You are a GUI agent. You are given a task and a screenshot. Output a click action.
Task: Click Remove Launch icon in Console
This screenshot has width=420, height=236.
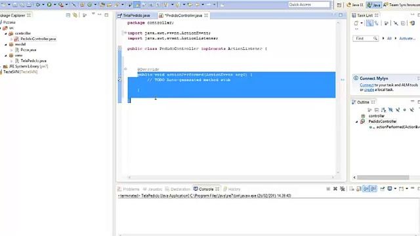click(335, 189)
